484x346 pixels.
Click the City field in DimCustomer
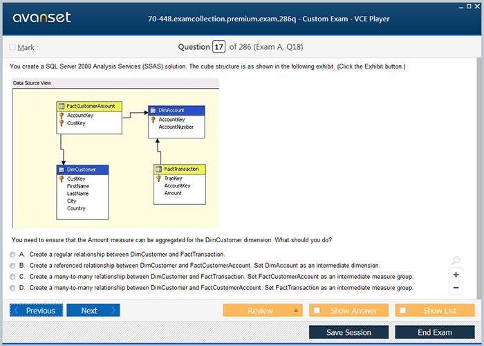point(72,201)
